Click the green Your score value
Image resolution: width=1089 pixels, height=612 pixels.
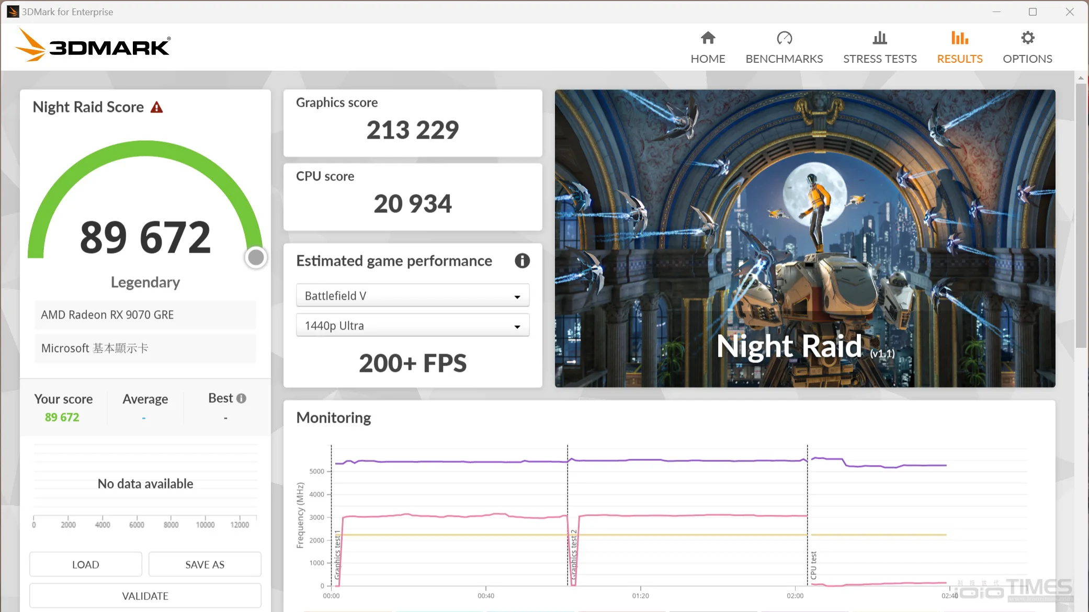coord(62,417)
